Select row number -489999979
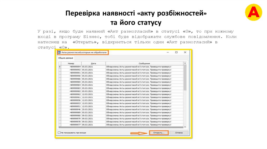This screenshot has width=267, height=149. click(121, 119)
